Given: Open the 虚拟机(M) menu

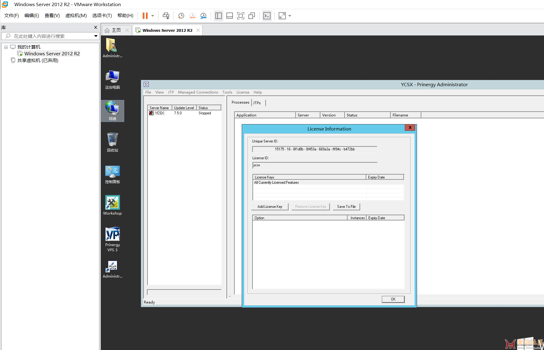Looking at the screenshot, I should (76, 16).
